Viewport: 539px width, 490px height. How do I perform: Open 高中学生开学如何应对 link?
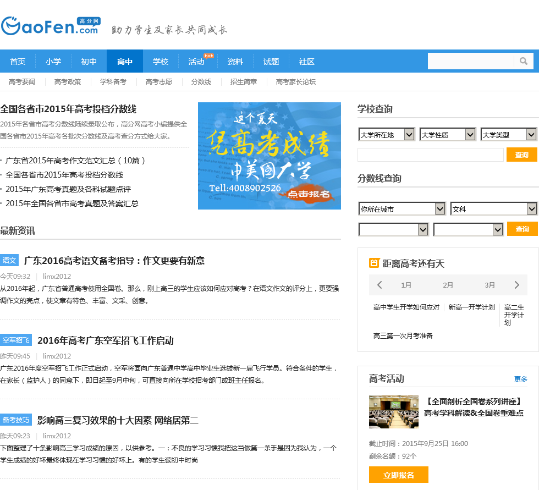click(406, 307)
